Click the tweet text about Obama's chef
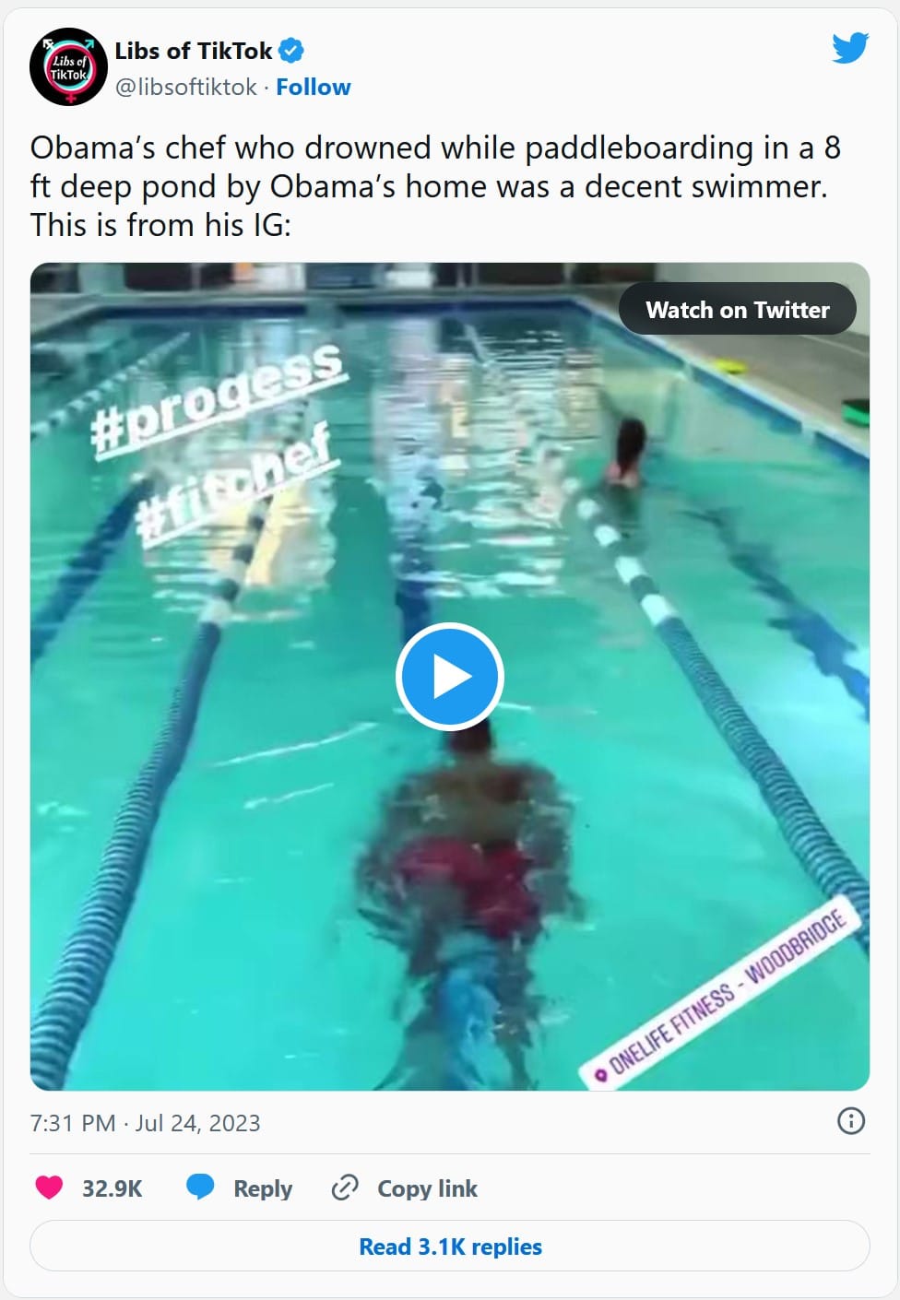 point(435,186)
